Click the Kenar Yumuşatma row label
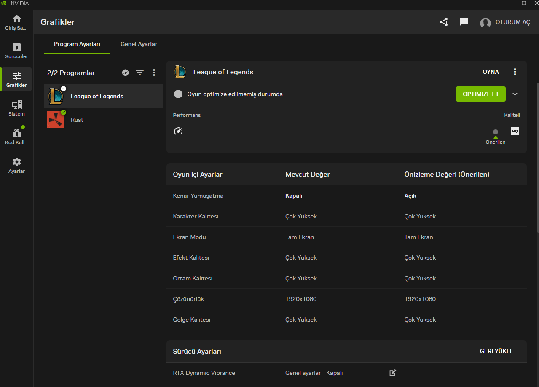Image resolution: width=539 pixels, height=387 pixels. [198, 196]
